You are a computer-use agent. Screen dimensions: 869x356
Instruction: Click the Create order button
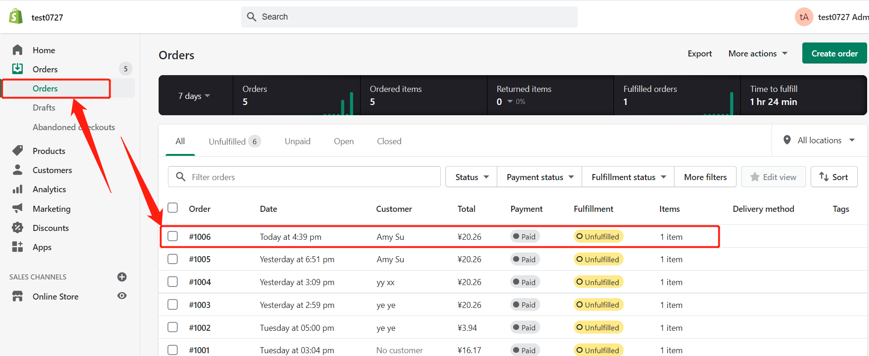click(x=834, y=53)
